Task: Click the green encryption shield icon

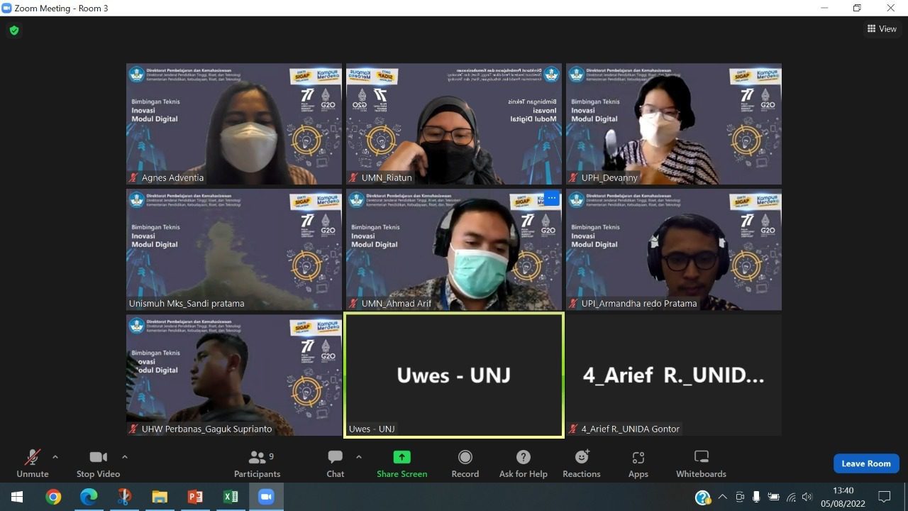Action: point(14,31)
